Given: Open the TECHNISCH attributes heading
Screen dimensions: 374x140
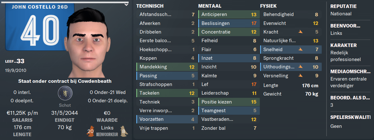Looking at the screenshot, I should click(x=150, y=6).
